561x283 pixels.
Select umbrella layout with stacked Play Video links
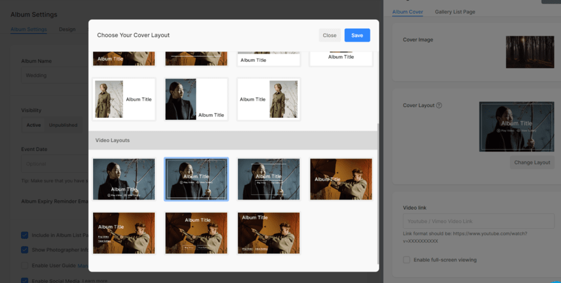click(x=124, y=233)
